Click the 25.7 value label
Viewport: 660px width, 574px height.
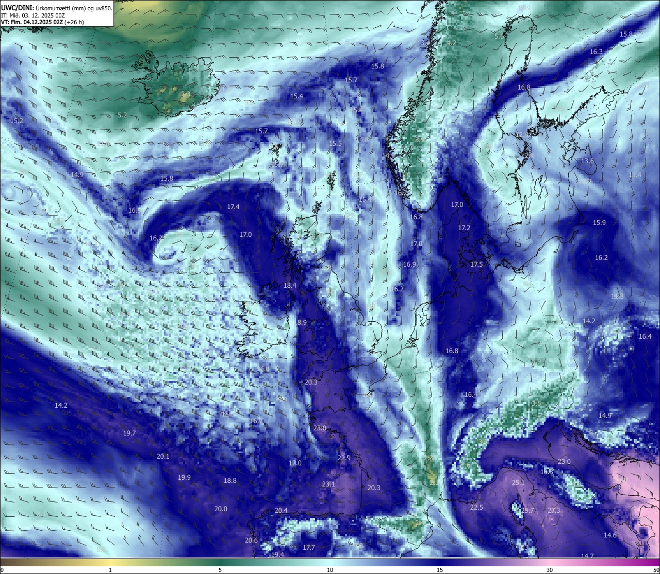(x=527, y=511)
